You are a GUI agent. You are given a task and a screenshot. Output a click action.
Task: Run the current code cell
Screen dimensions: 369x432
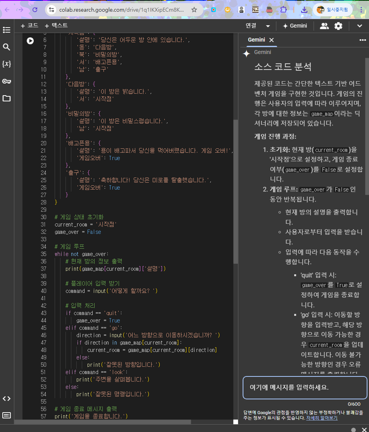30,40
